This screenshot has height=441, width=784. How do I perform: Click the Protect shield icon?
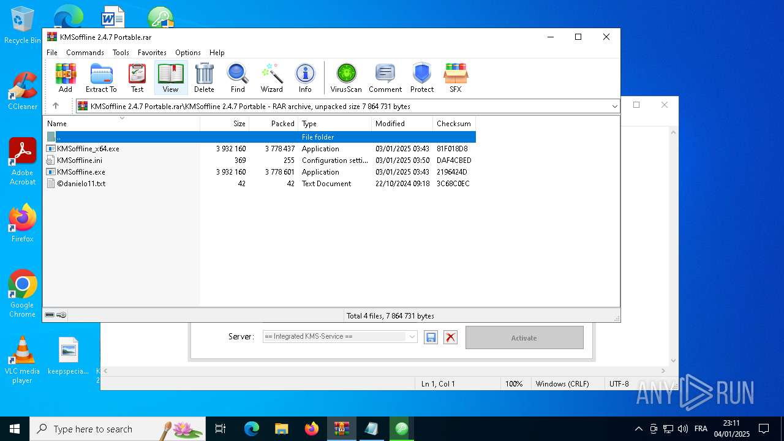[x=422, y=78]
